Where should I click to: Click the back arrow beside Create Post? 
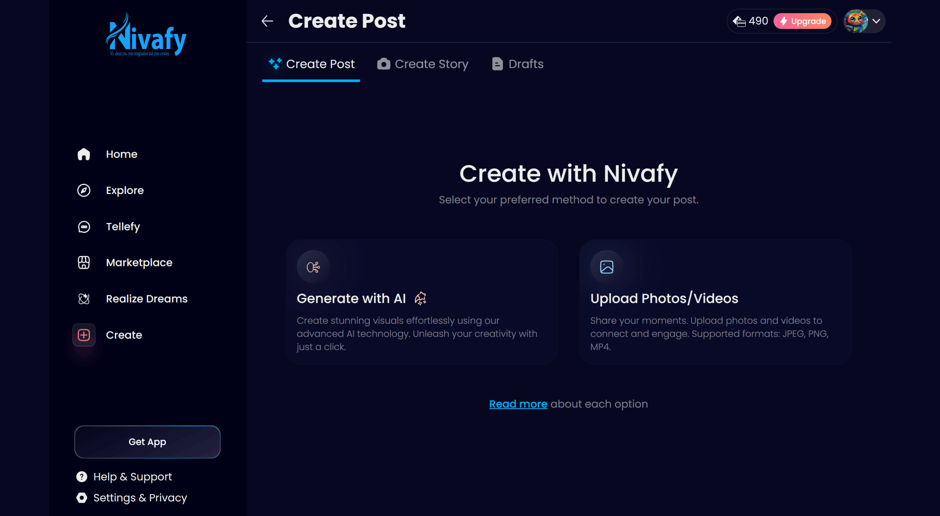click(x=267, y=21)
